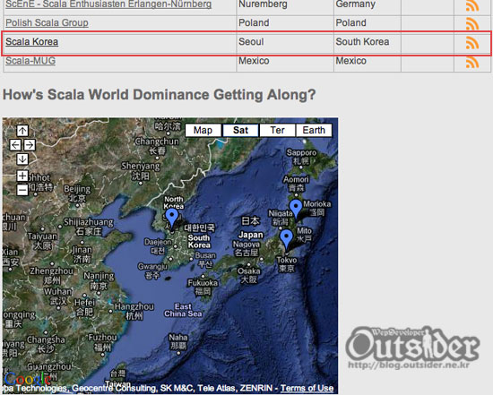
Task: Switch to Earth map view
Action: click(x=314, y=131)
